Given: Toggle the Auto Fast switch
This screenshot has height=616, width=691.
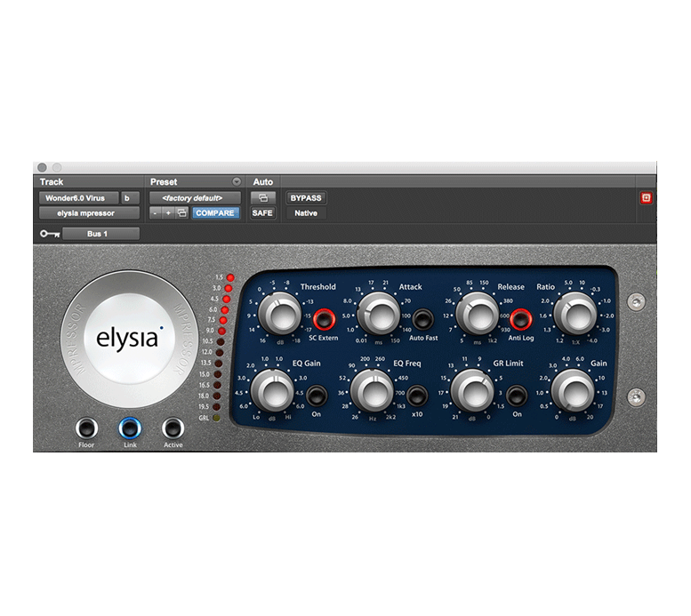Looking at the screenshot, I should 422,318.
